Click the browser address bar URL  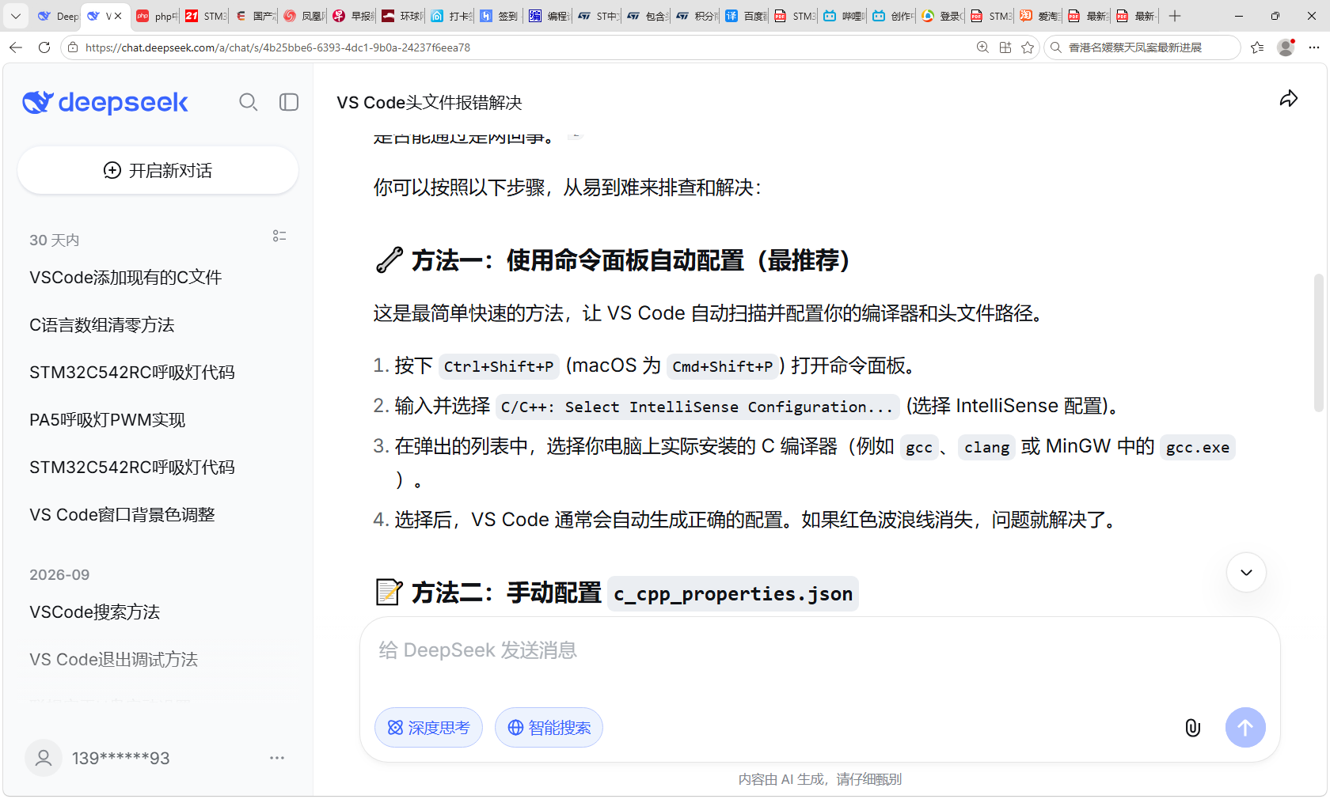(278, 47)
